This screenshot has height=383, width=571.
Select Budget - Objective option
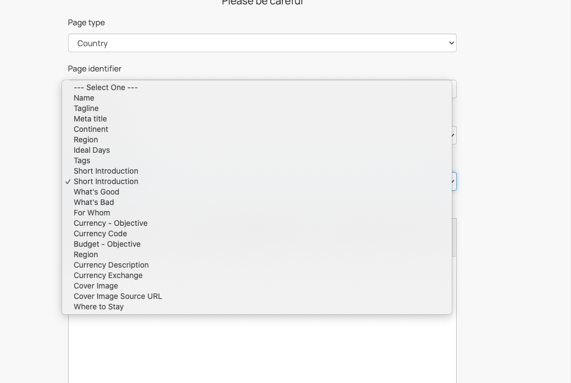click(x=257, y=244)
